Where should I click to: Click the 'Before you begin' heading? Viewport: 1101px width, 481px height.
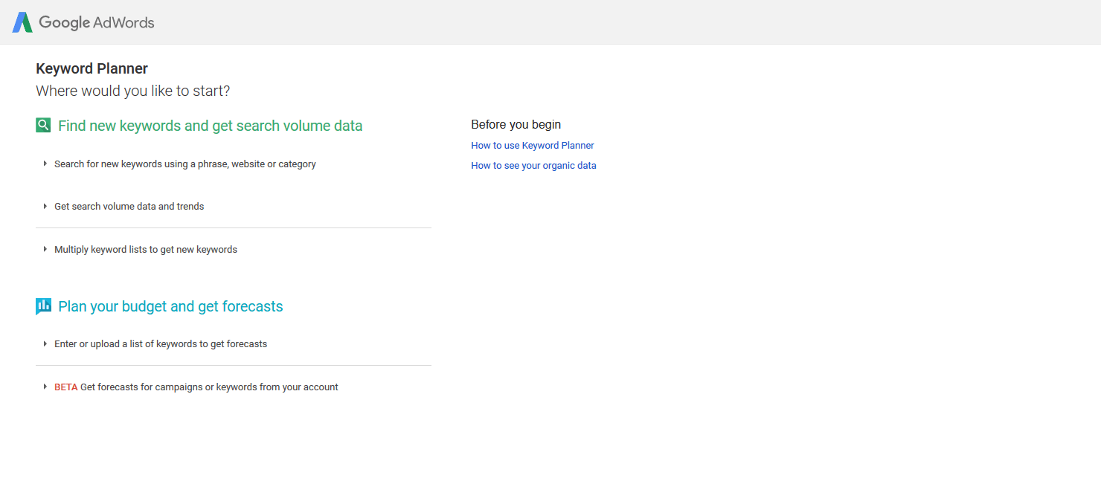[x=516, y=124]
